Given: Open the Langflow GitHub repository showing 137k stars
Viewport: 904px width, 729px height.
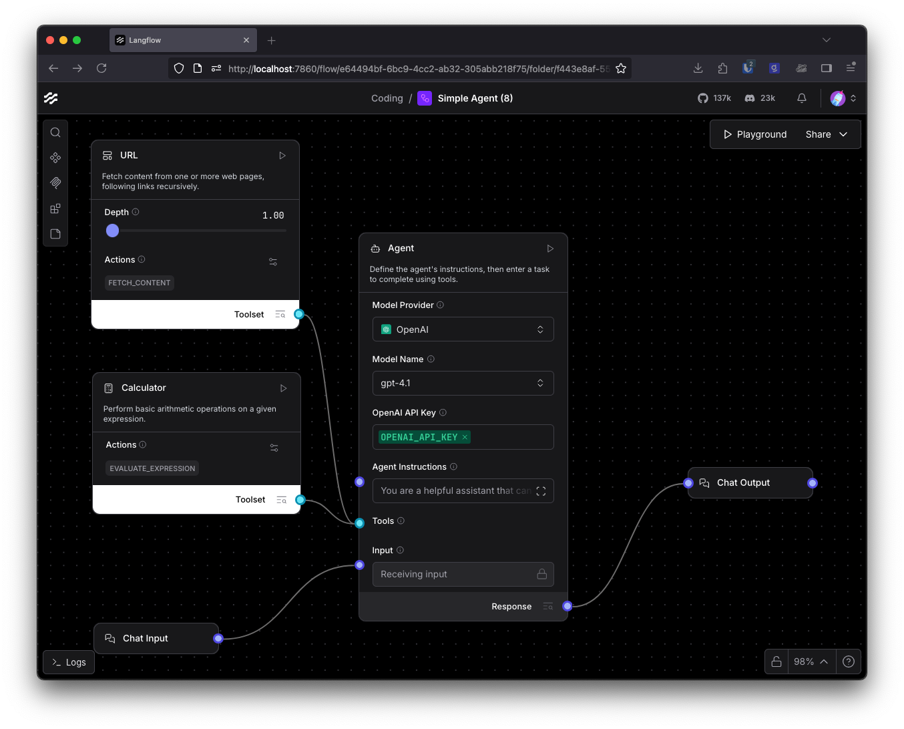Looking at the screenshot, I should pyautogui.click(x=714, y=98).
